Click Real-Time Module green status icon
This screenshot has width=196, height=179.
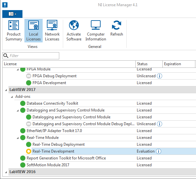[23, 138]
